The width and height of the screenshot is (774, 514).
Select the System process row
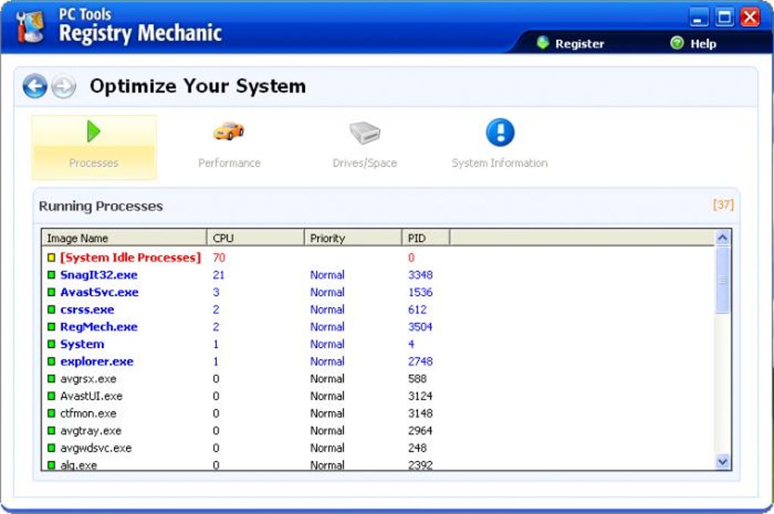[x=378, y=344]
